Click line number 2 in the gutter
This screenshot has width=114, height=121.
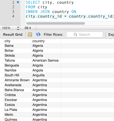tap(13, 7)
